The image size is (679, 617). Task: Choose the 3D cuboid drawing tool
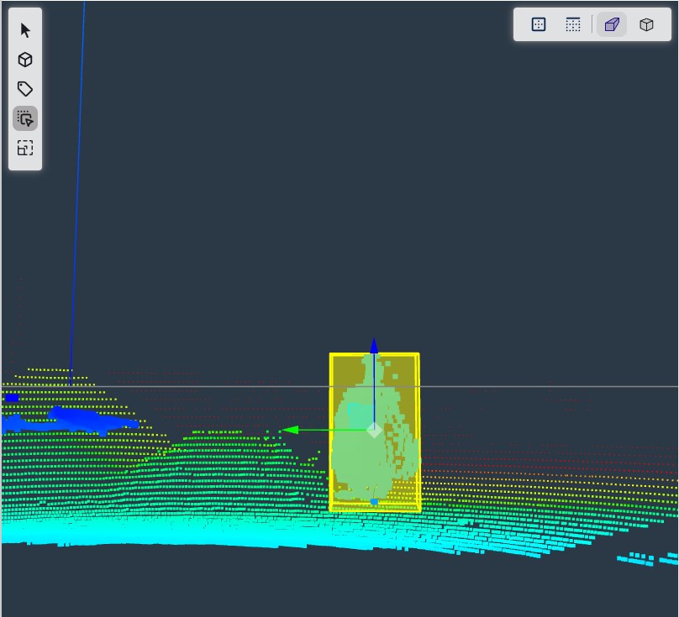click(x=25, y=60)
